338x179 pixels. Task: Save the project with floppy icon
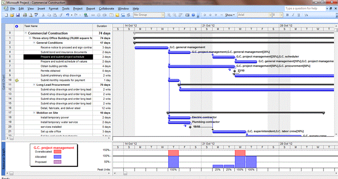pyautogui.click(x=18, y=15)
